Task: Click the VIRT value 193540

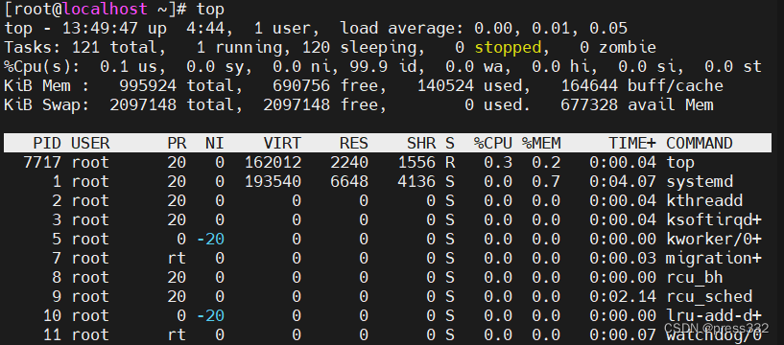Action: (273, 181)
